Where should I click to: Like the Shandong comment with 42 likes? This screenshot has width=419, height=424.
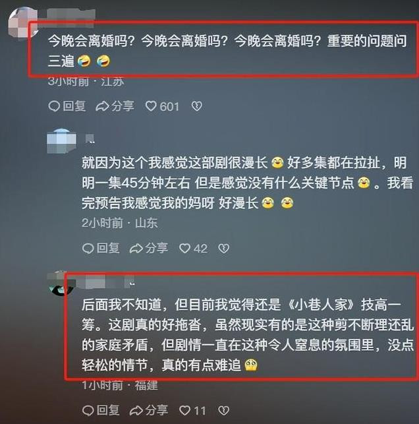[x=185, y=248]
